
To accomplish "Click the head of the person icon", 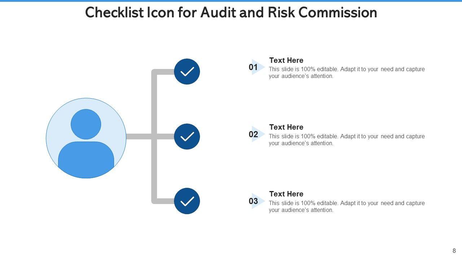I will 86,124.
